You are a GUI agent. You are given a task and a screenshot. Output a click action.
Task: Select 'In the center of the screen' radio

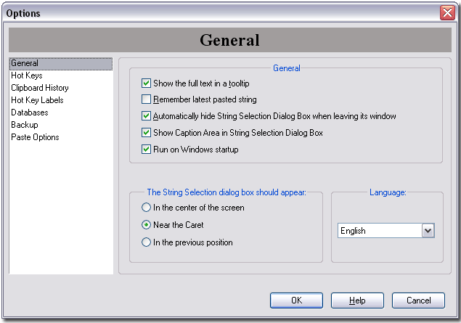click(x=146, y=208)
